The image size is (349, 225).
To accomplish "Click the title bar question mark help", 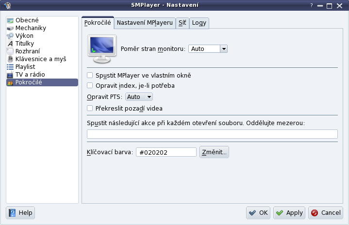I will (312, 5).
